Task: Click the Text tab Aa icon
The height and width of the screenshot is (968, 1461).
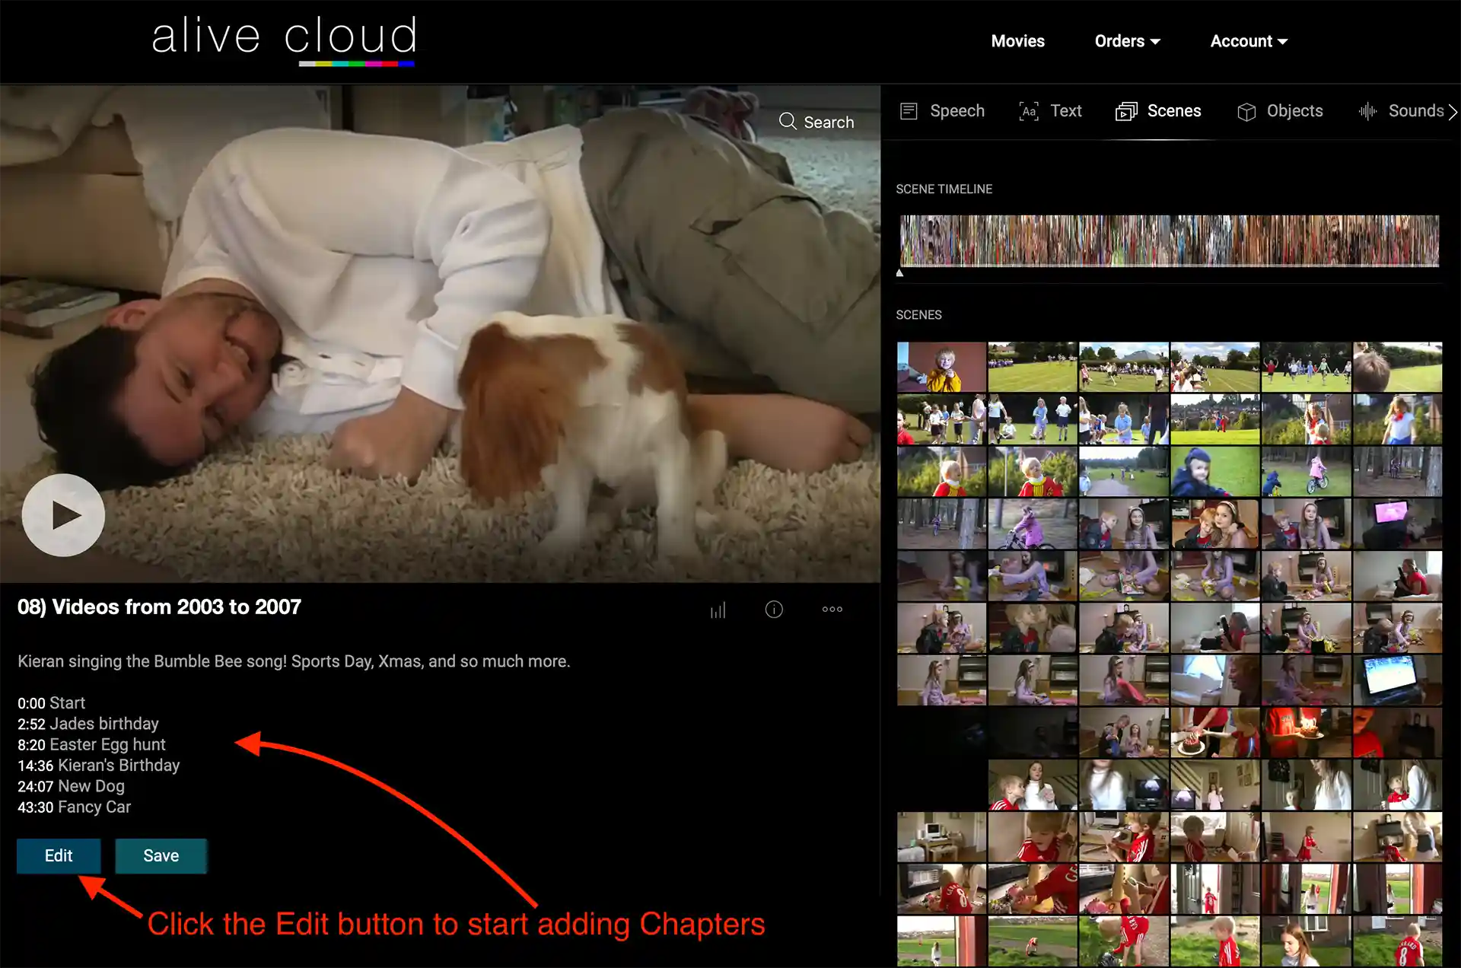Action: 1029,111
